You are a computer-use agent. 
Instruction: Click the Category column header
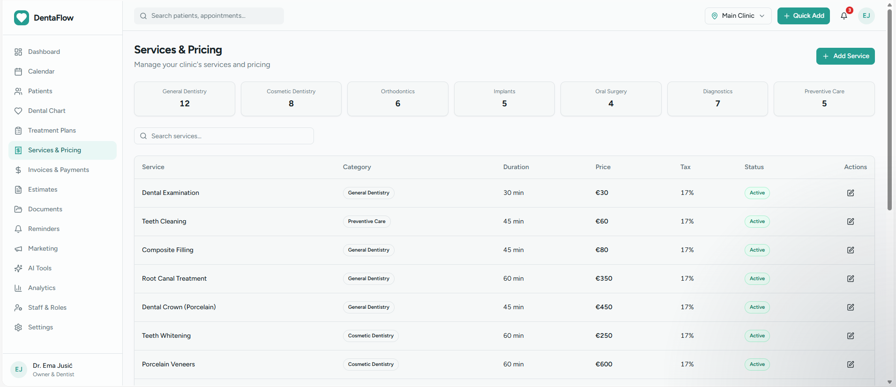tap(357, 167)
